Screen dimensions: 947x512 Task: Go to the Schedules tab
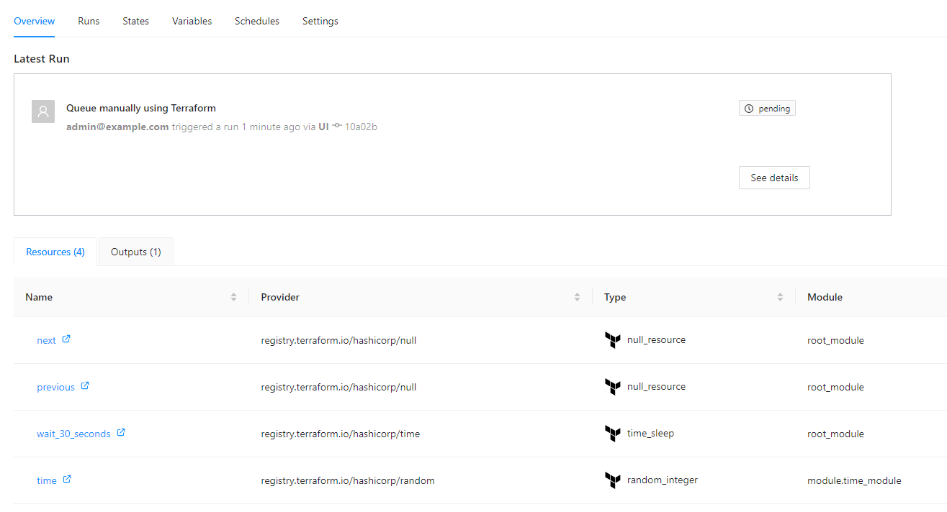256,21
